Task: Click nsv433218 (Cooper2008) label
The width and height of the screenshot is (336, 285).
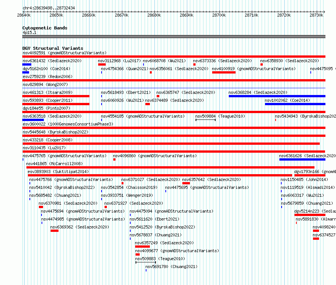Action: point(48,140)
